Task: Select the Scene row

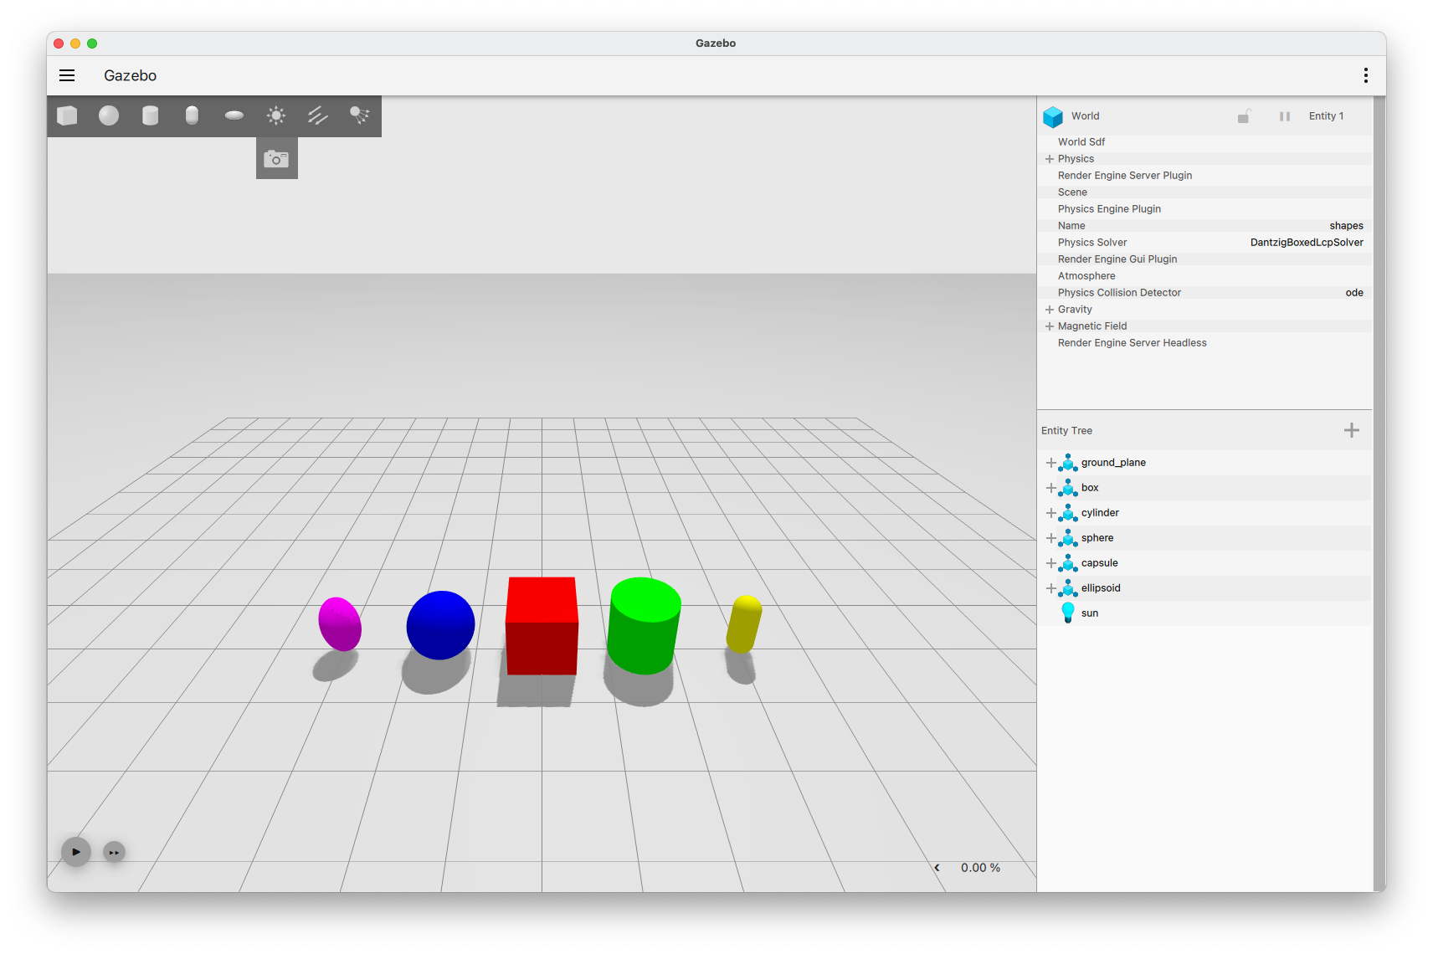Action: 1204,192
